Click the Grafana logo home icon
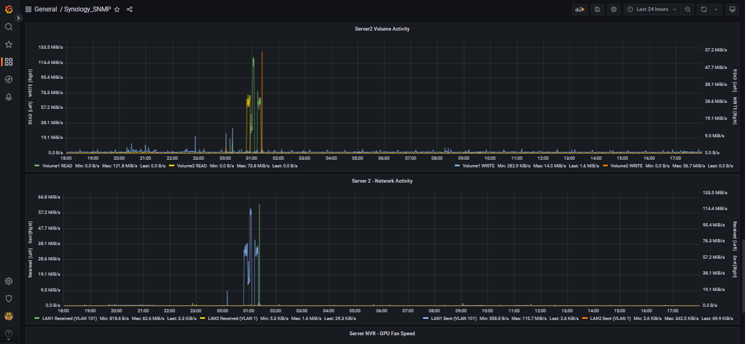This screenshot has width=745, height=344. click(x=9, y=9)
